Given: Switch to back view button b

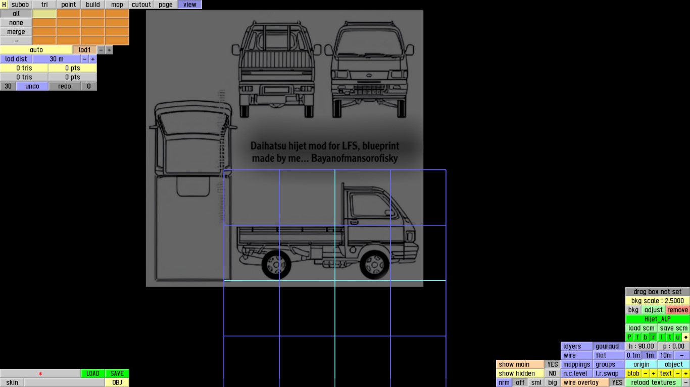Looking at the screenshot, I should pyautogui.click(x=646, y=337).
